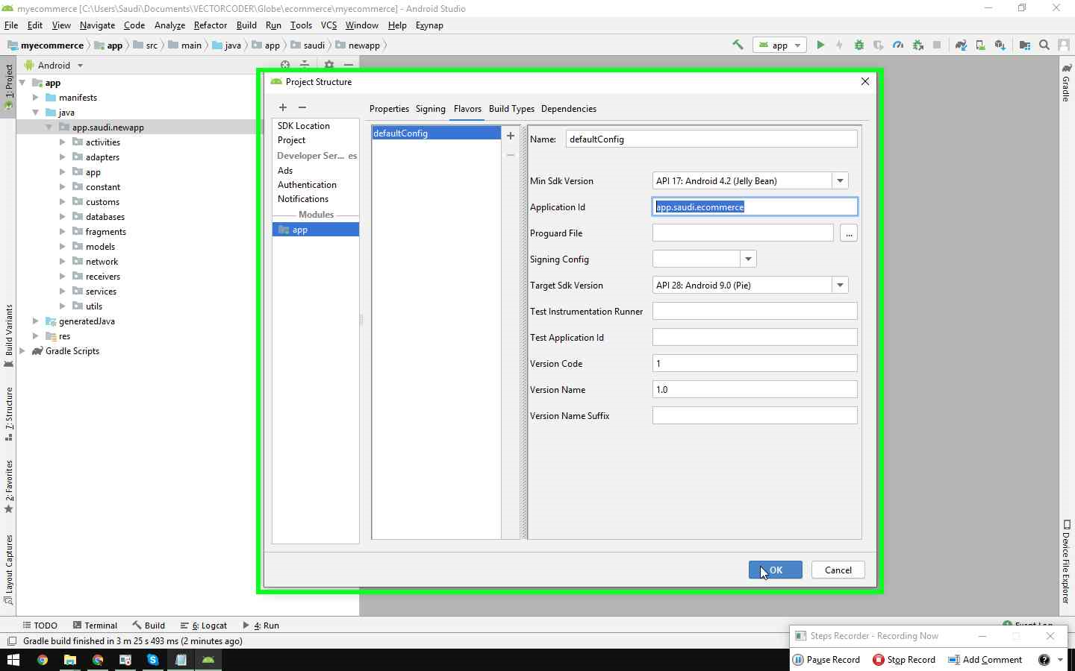
Task: Open SDK Manager toolbar icon
Action: point(1000,45)
